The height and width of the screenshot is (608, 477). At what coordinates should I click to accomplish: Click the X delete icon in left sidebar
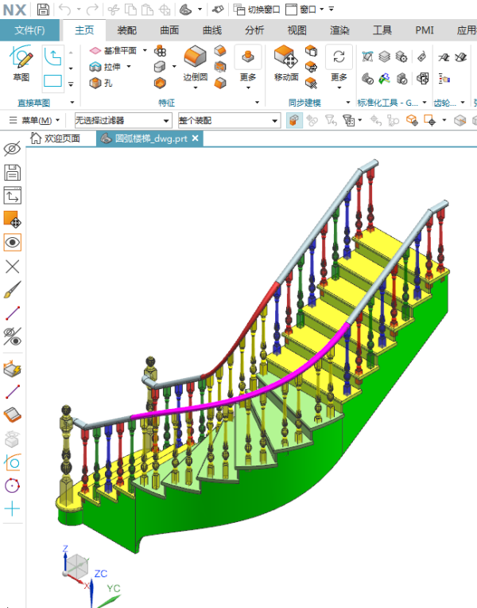(13, 266)
